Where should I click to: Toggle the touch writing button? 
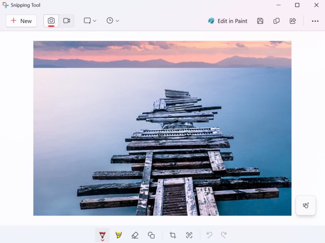click(305, 205)
